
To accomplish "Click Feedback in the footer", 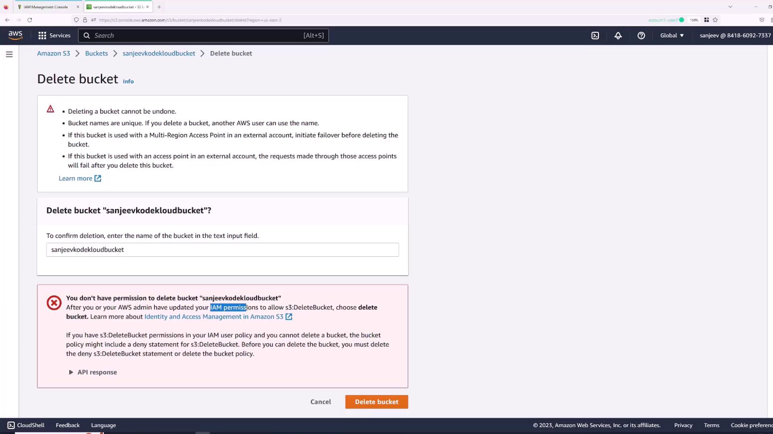I will click(68, 425).
